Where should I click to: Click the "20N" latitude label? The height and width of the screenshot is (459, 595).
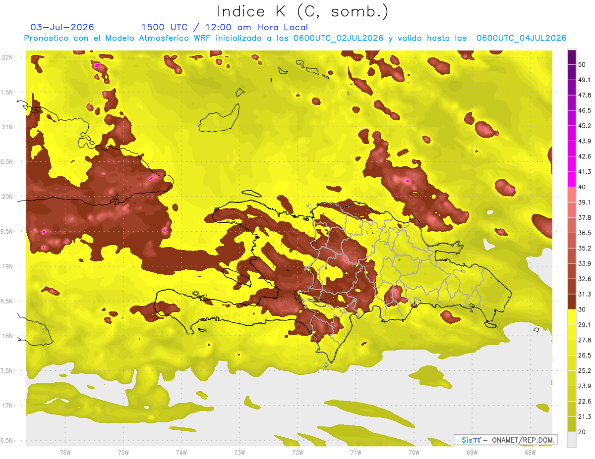tap(8, 197)
